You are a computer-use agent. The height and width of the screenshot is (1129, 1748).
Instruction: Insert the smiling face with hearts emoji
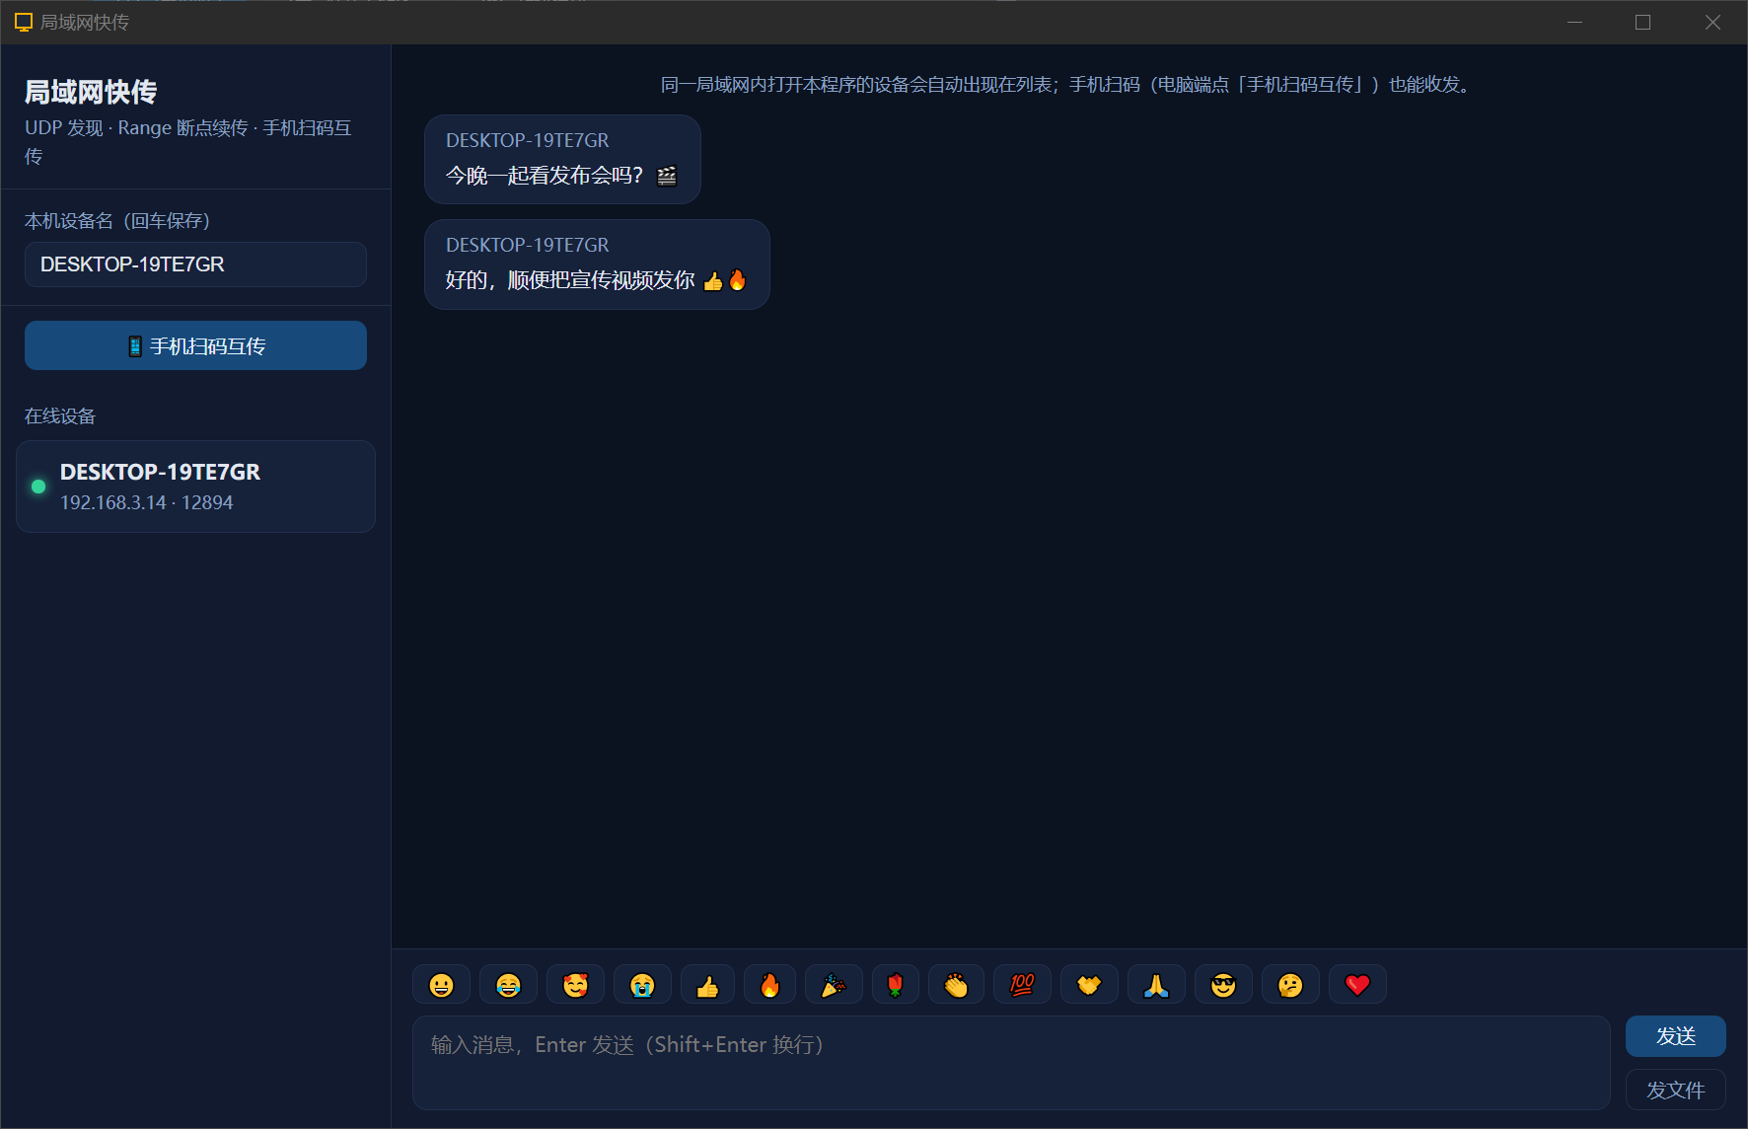(575, 984)
